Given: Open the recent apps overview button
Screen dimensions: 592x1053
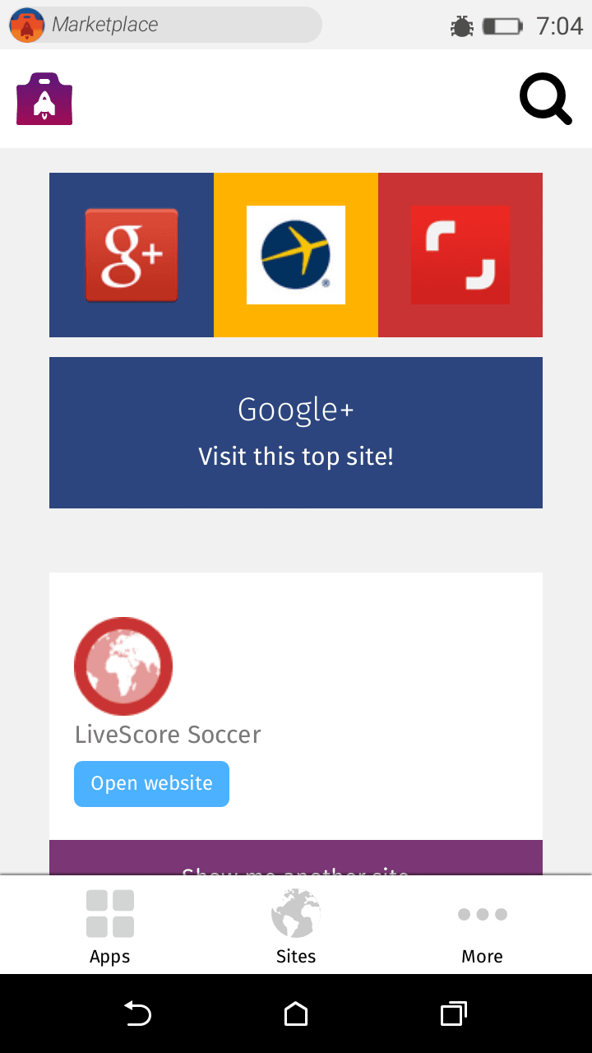Looking at the screenshot, I should [x=454, y=1014].
